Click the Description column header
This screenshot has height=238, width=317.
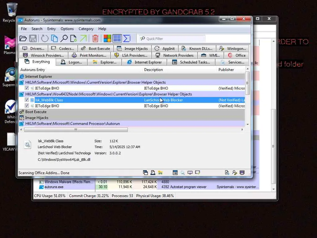pyautogui.click(x=180, y=70)
